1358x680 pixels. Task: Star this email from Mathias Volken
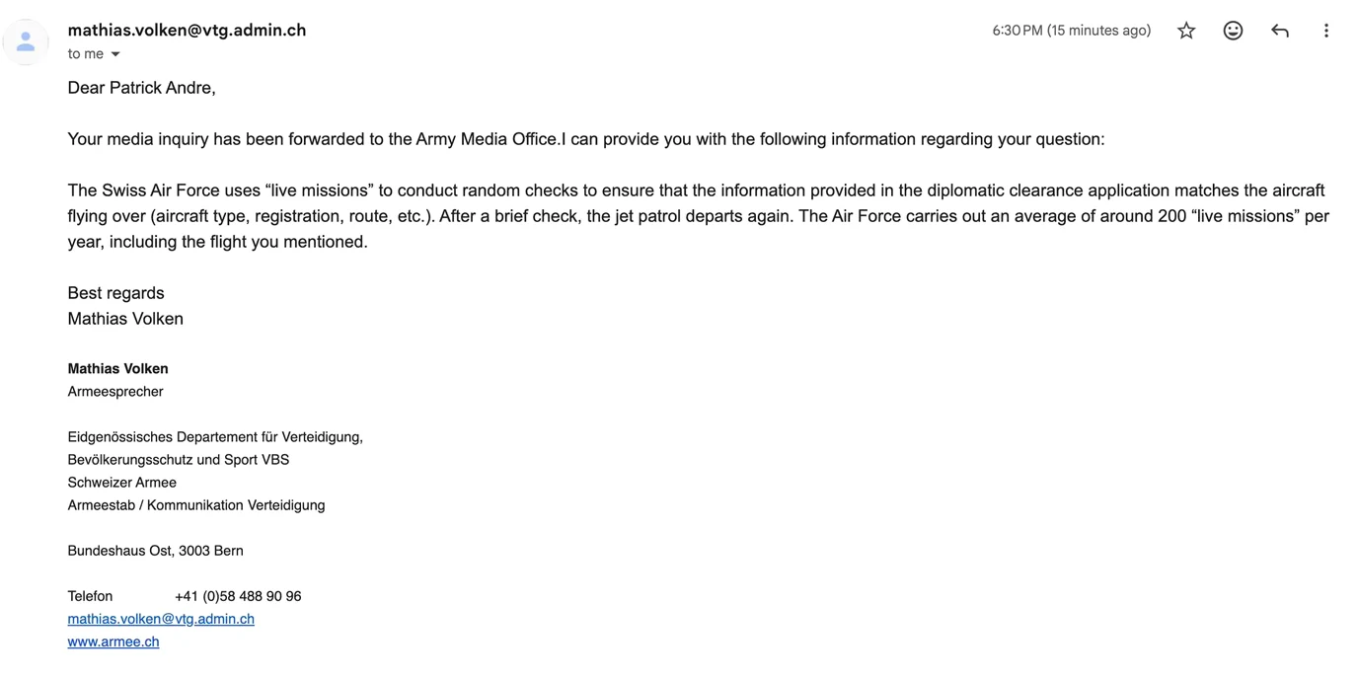point(1186,31)
